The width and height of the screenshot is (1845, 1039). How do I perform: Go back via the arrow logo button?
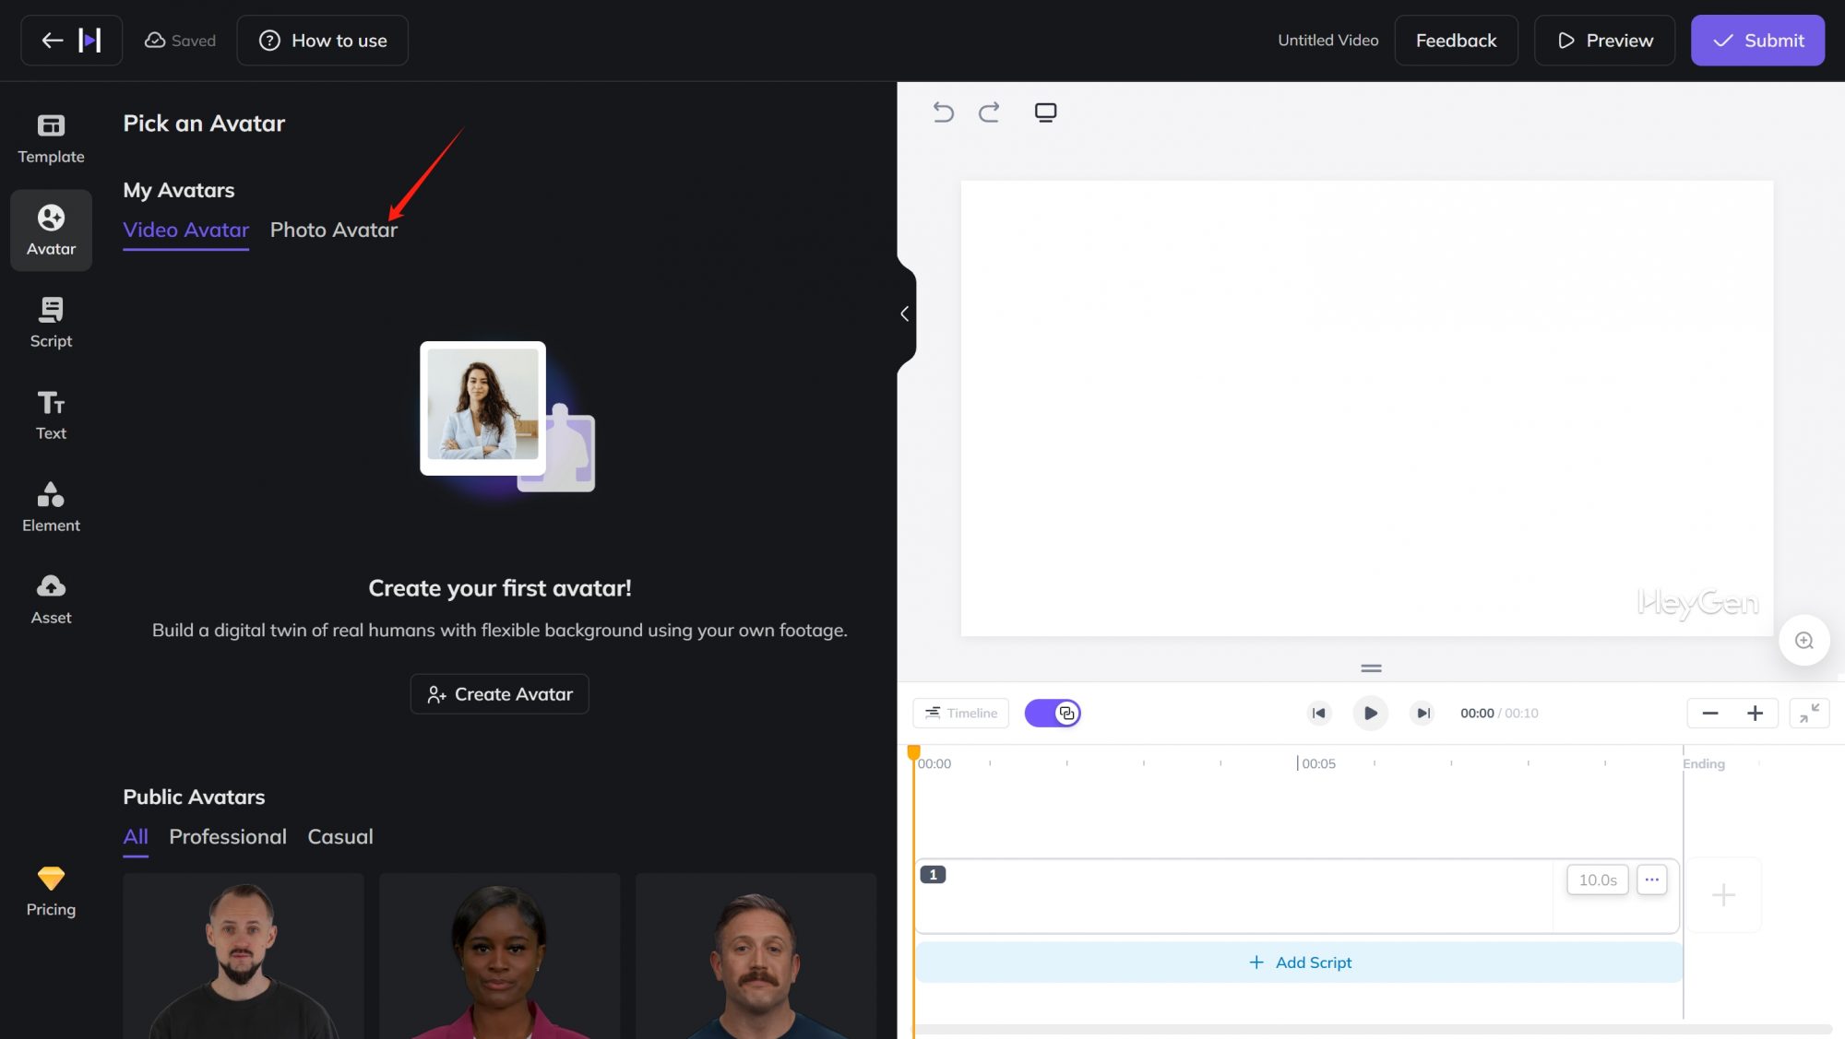coord(71,41)
